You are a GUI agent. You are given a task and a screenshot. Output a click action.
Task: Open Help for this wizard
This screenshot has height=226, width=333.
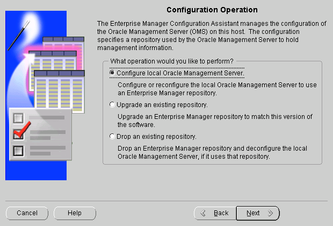coord(75,213)
